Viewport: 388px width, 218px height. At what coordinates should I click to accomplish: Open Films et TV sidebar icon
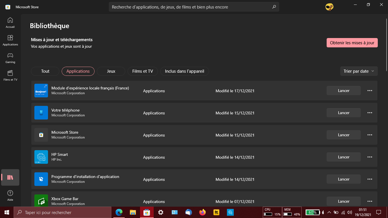pos(10,75)
